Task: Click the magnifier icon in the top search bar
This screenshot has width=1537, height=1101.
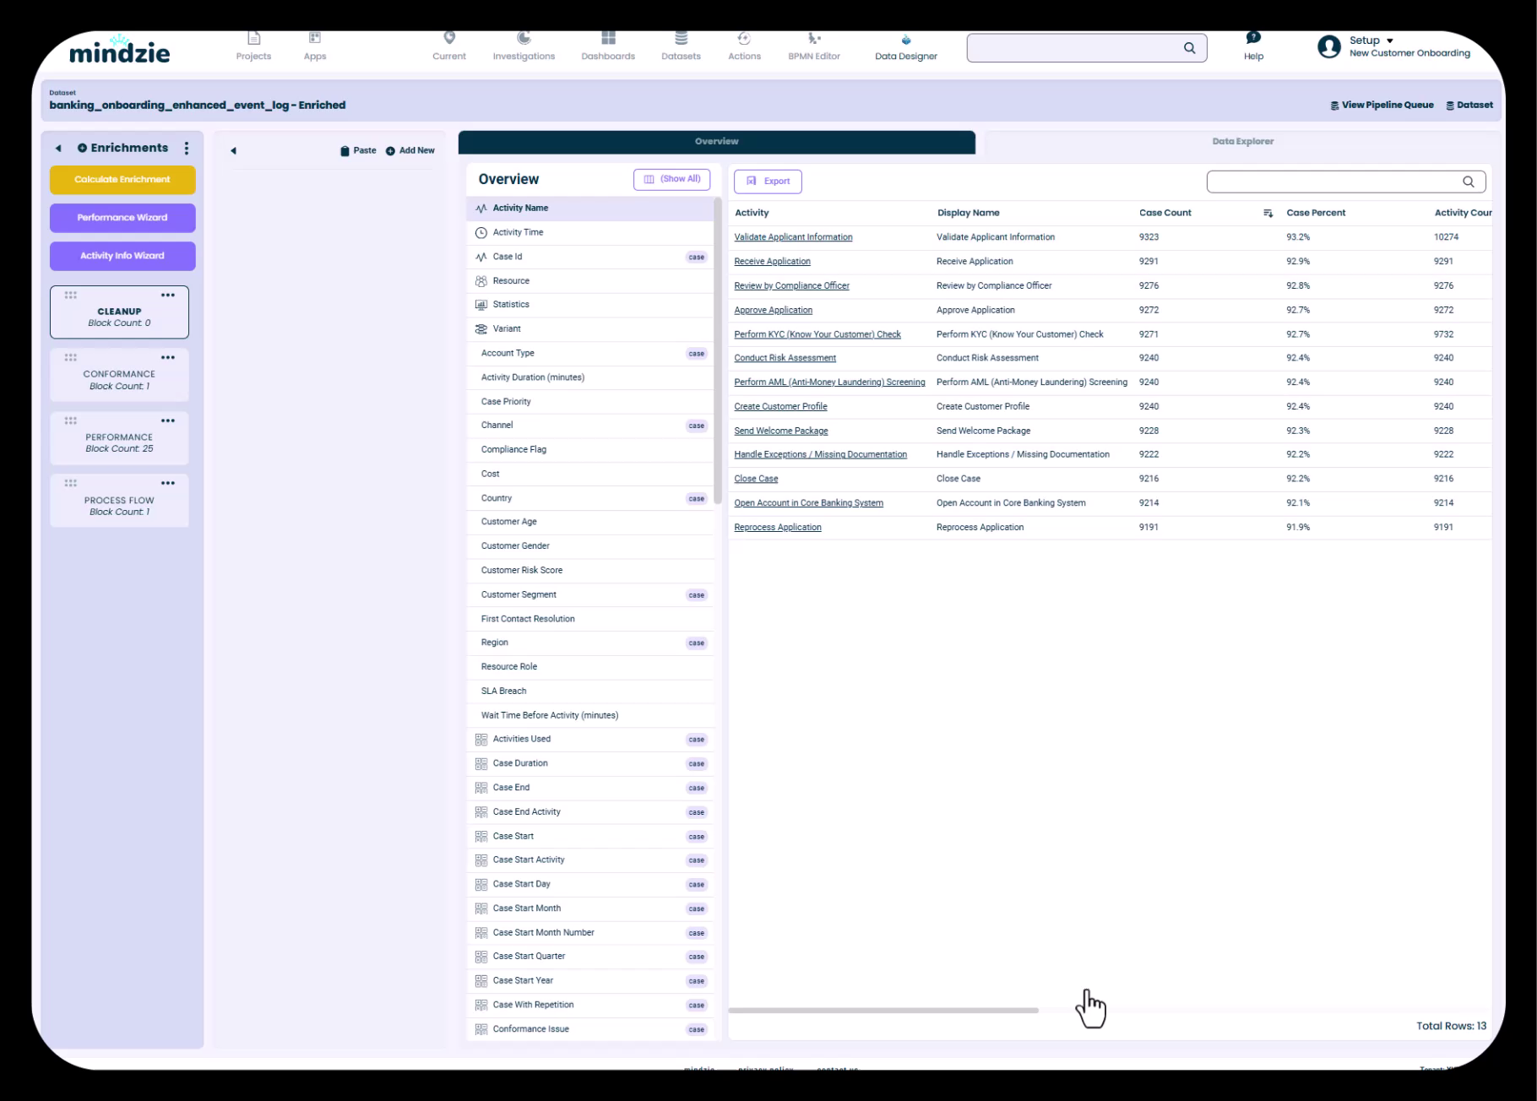Action: (1189, 48)
